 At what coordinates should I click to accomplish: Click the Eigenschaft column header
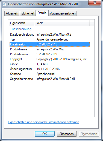pyautogui.click(x=22, y=23)
